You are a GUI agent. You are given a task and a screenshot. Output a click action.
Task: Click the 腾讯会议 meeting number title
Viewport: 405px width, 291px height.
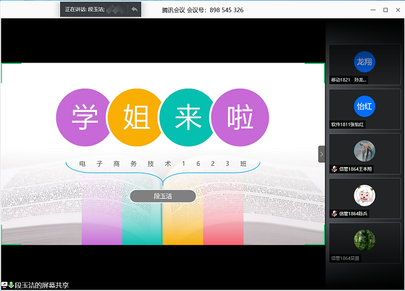tap(202, 10)
